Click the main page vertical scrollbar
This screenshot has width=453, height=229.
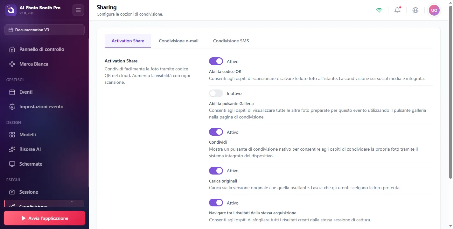click(x=450, y=92)
